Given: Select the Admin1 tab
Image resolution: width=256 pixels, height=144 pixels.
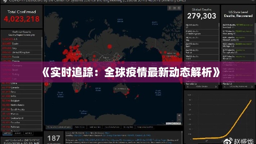Looking at the screenshot, I should tap(18, 133).
